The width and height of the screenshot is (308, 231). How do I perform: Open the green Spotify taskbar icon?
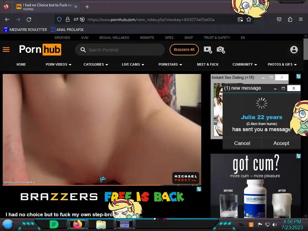tap(54, 224)
